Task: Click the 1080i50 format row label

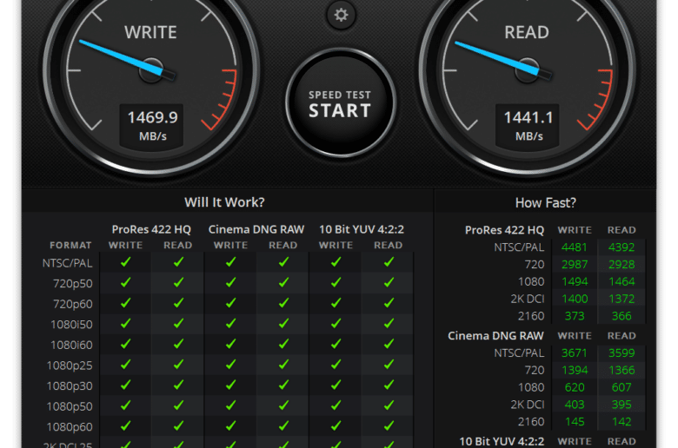Action: click(71, 325)
